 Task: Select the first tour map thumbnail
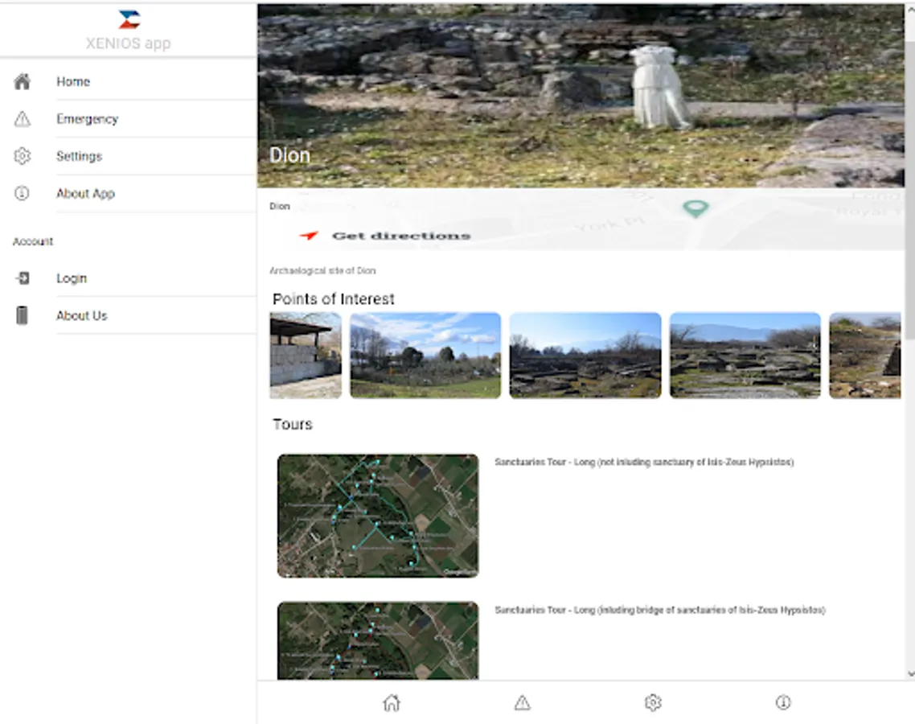tap(378, 516)
